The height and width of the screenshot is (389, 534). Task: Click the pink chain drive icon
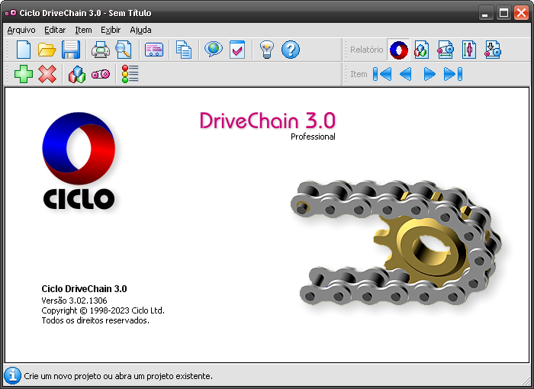tap(101, 74)
